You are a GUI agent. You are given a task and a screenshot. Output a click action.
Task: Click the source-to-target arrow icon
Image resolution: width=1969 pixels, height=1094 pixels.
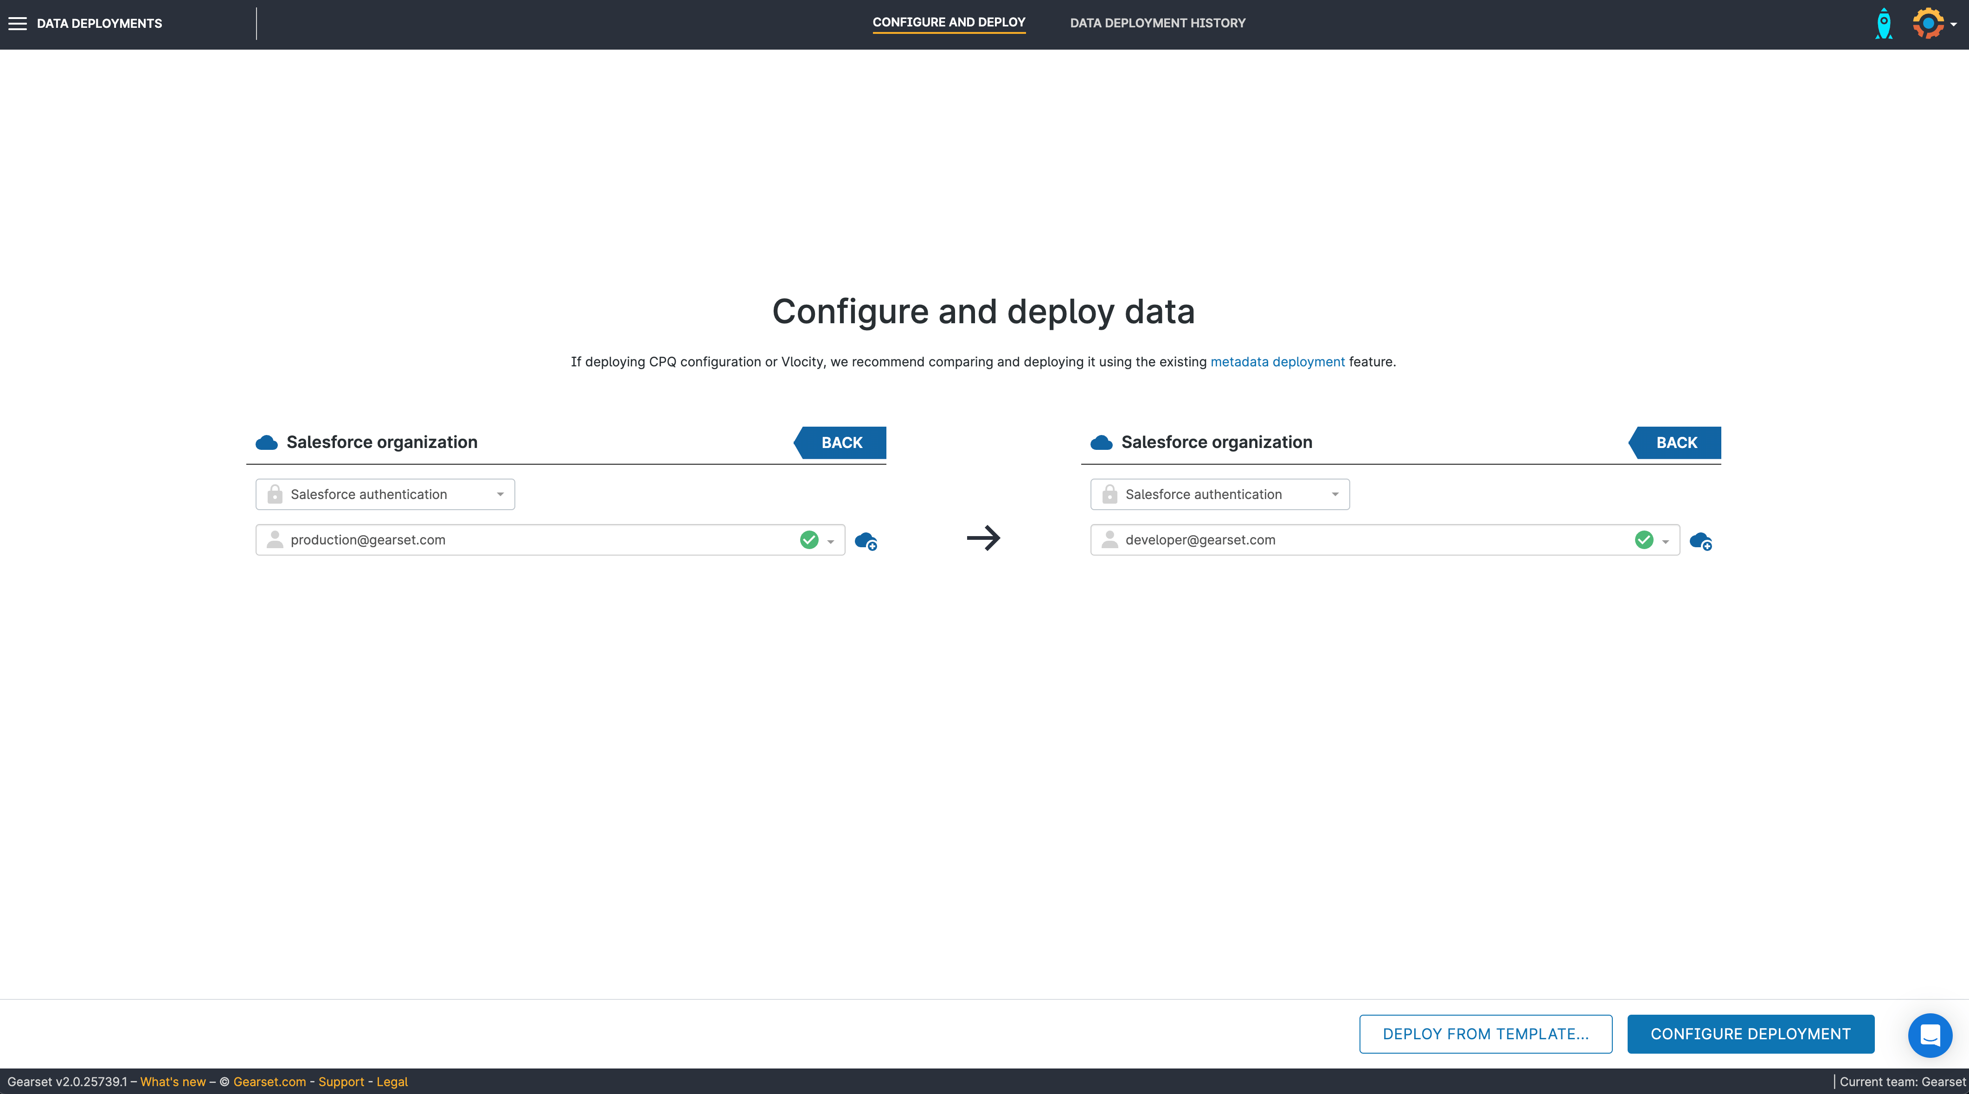(984, 538)
